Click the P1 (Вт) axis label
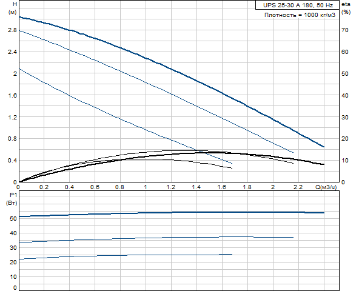 coord(12,199)
